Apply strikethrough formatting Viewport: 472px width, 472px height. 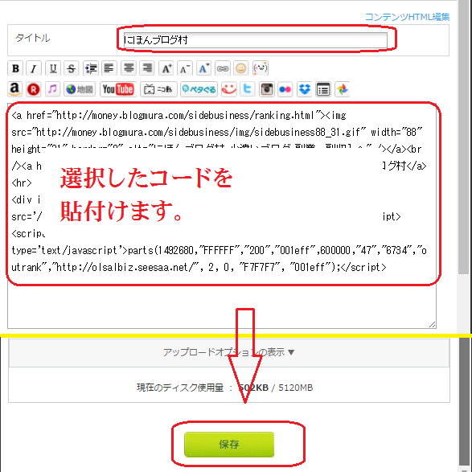tap(72, 68)
